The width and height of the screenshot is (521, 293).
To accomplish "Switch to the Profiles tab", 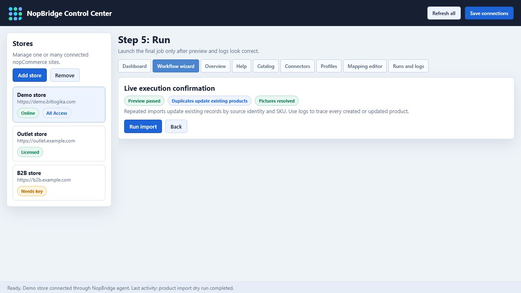I will pyautogui.click(x=329, y=66).
